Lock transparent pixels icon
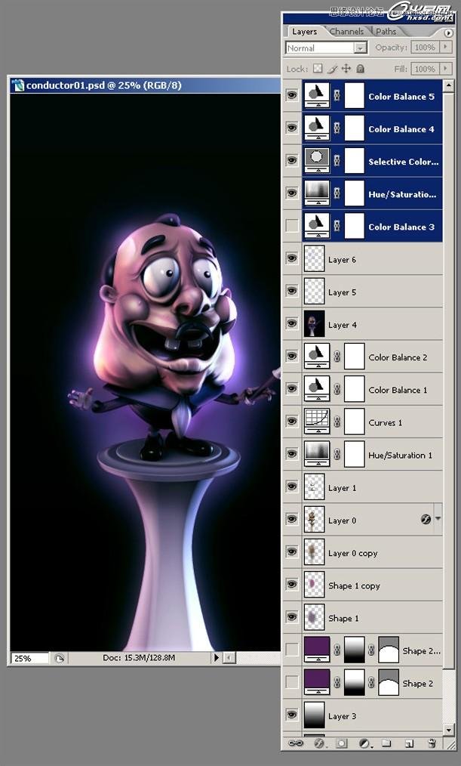 tap(318, 69)
